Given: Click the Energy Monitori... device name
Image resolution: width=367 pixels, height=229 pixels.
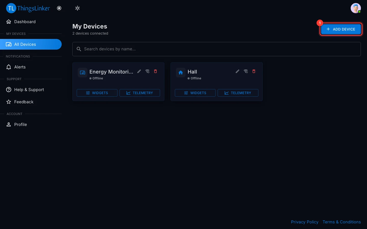Looking at the screenshot, I should pos(111,72).
